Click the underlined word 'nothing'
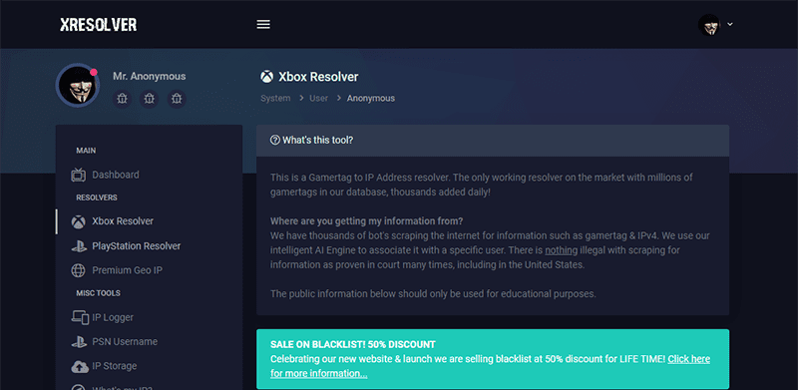This screenshot has height=390, width=798. 561,250
